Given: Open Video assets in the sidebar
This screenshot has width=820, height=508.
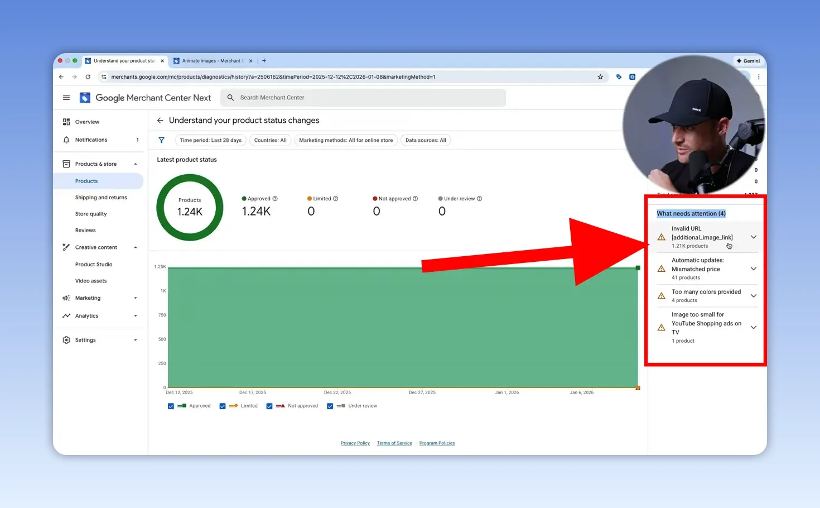Looking at the screenshot, I should pyautogui.click(x=91, y=281).
